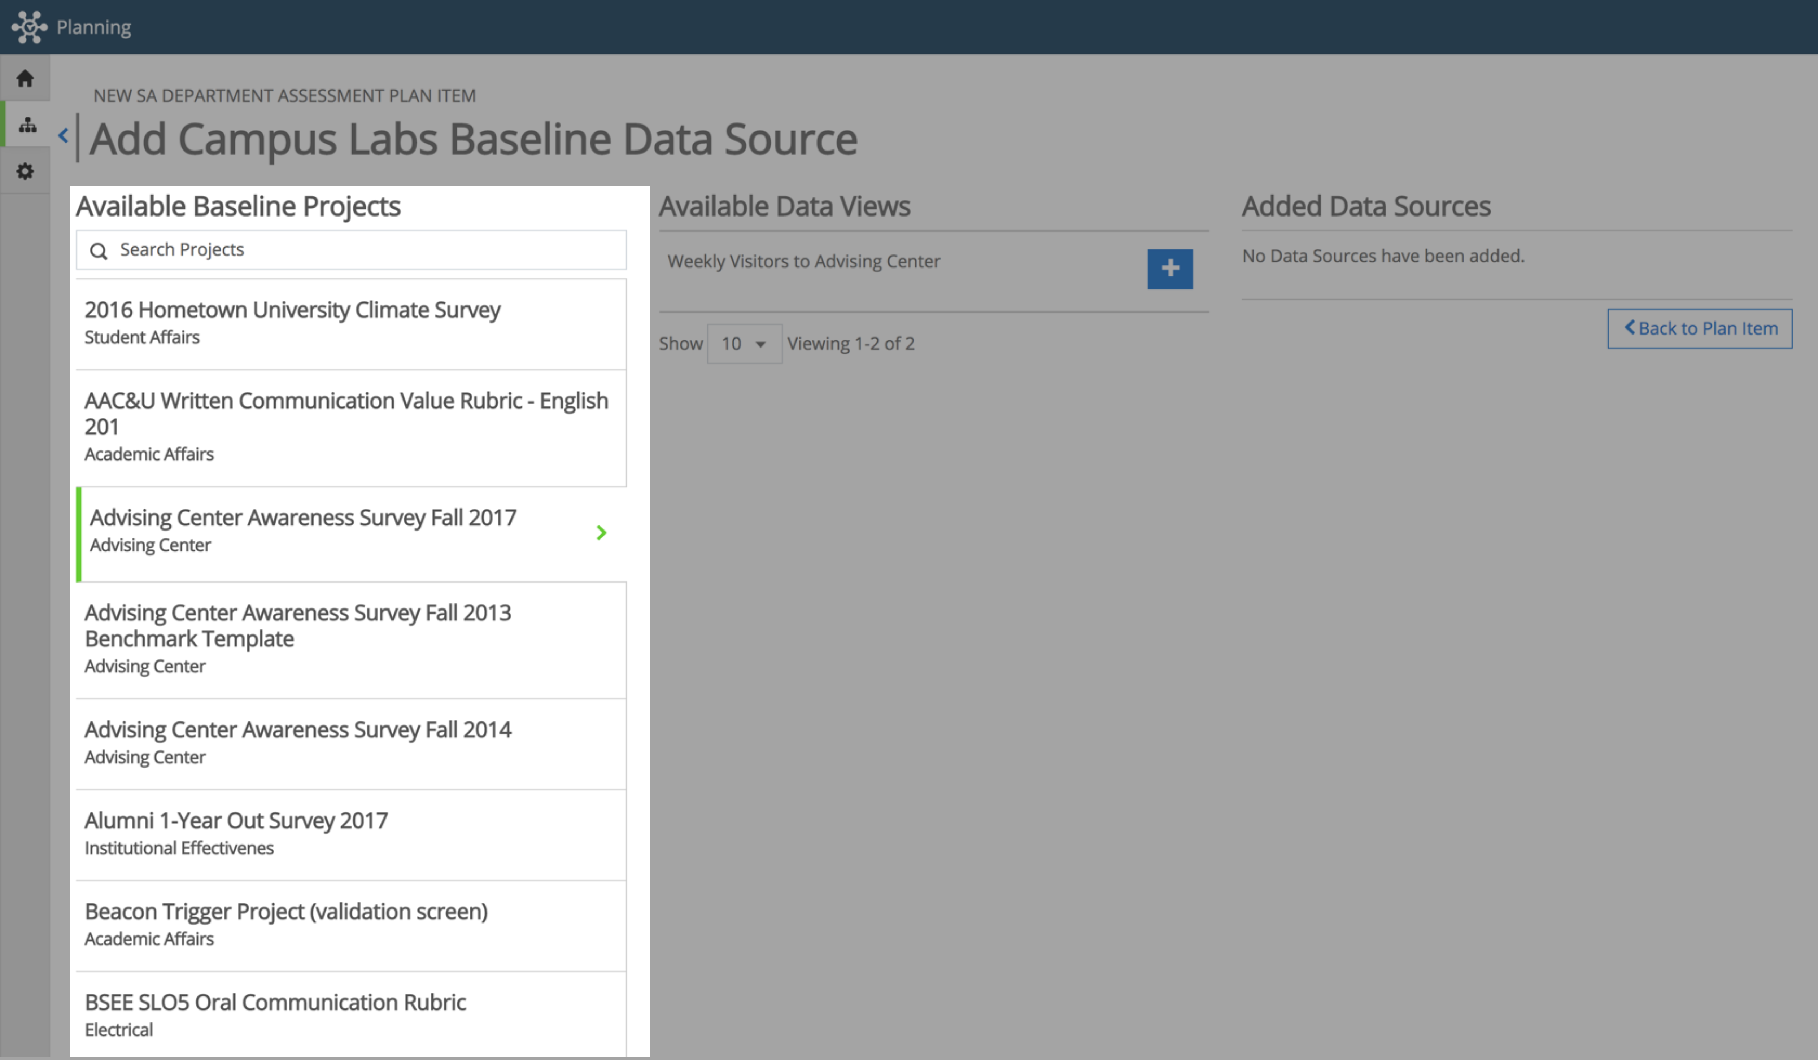Click Weekly Visitors to Advising Center data view
This screenshot has width=1818, height=1060.
[804, 261]
